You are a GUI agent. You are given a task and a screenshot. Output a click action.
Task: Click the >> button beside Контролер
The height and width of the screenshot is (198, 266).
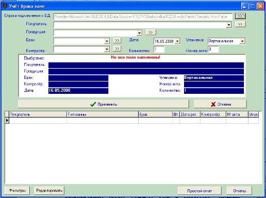point(117,48)
